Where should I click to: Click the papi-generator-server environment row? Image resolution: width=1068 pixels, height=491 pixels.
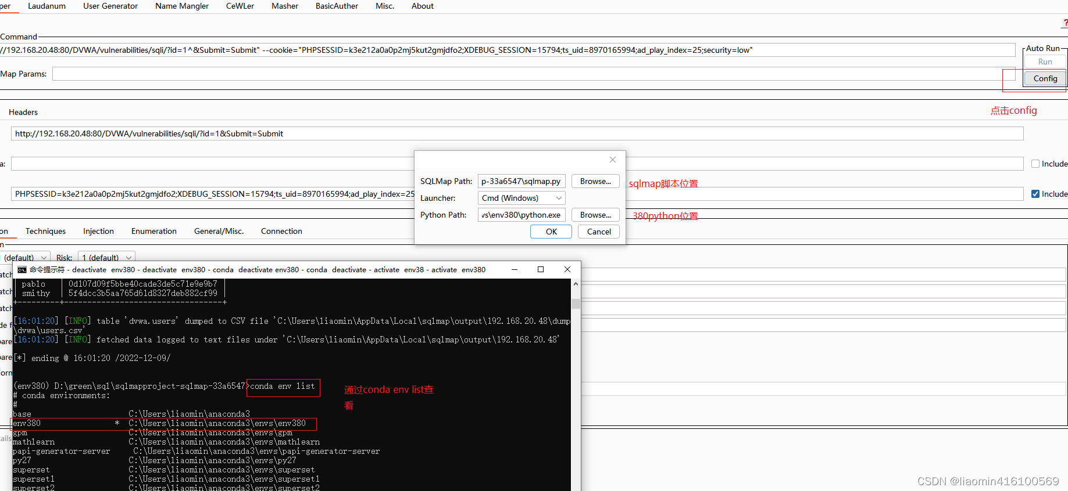[x=196, y=452]
